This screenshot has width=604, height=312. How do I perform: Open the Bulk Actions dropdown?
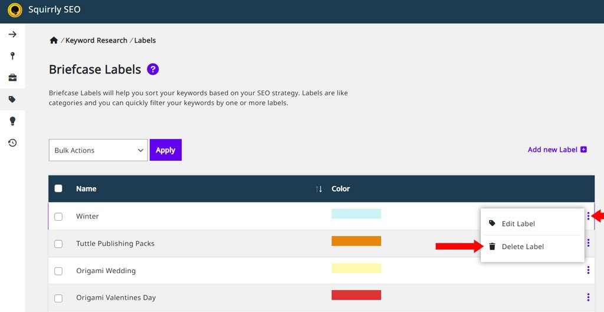pos(99,150)
